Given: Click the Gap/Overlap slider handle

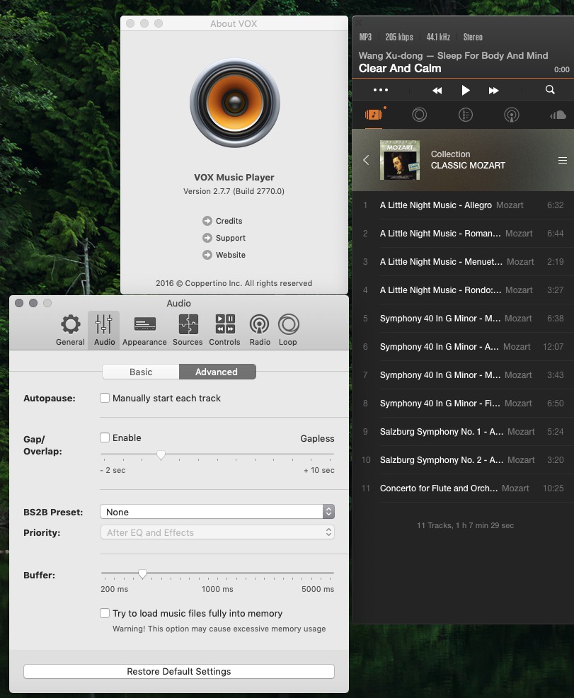Looking at the screenshot, I should pos(161,455).
